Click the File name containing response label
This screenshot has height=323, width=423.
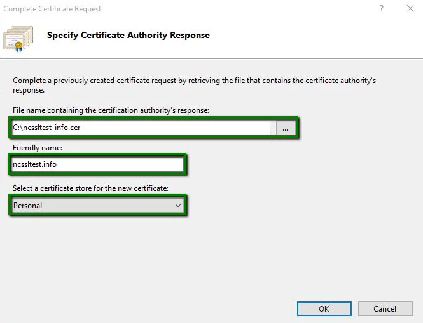111,110
